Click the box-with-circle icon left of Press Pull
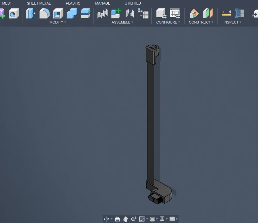This screenshot has width=258, height=223. [x=14, y=13]
